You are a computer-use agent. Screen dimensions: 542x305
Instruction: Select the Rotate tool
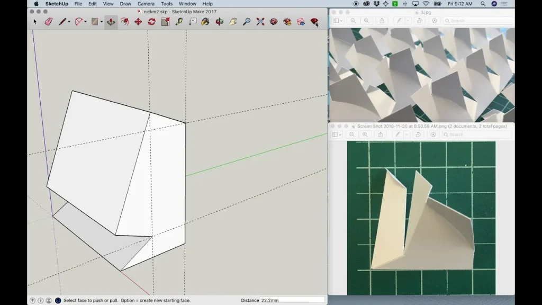tap(152, 22)
